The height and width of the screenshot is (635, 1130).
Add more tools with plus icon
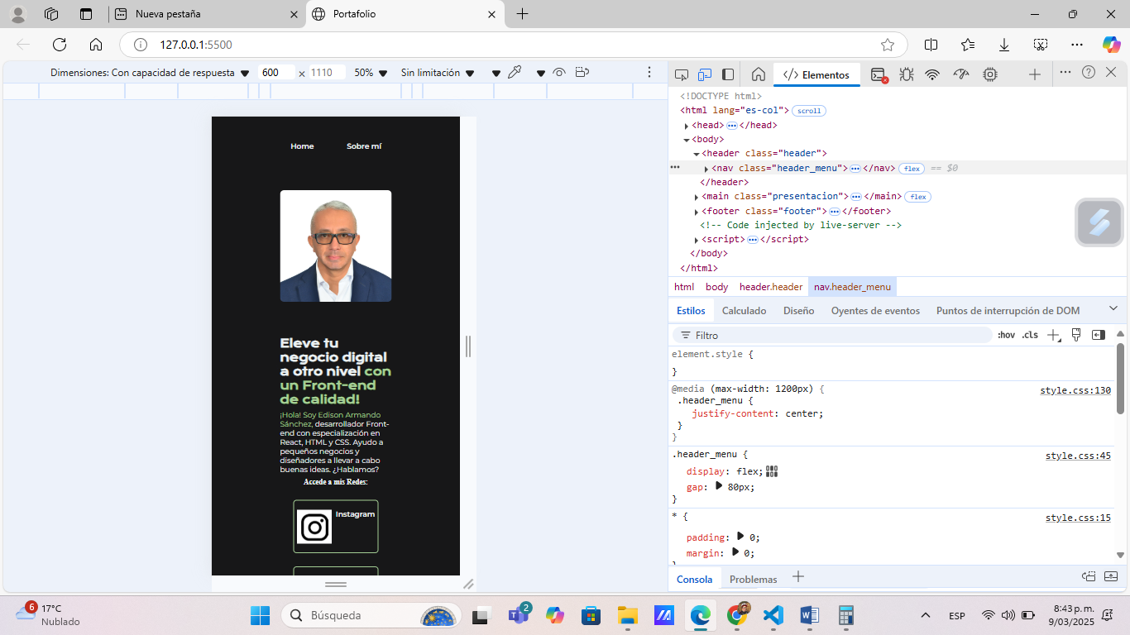[1034, 74]
